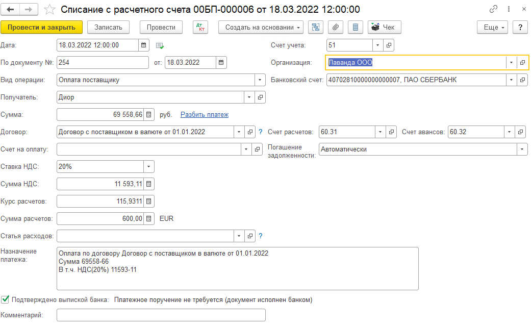The width and height of the screenshot is (532, 327).
Task: Open calculator for the Сумма field
Action: [148, 115]
